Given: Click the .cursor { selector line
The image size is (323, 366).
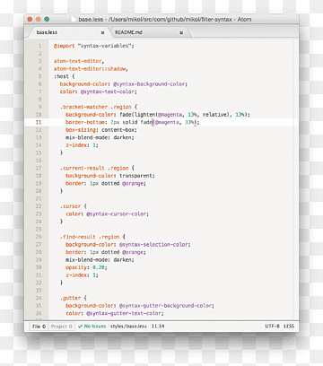Looking at the screenshot, I should (73, 206).
